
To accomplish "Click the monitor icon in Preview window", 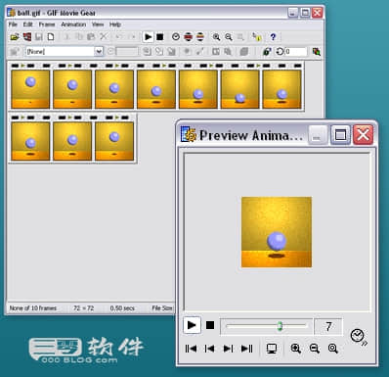I will [272, 349].
